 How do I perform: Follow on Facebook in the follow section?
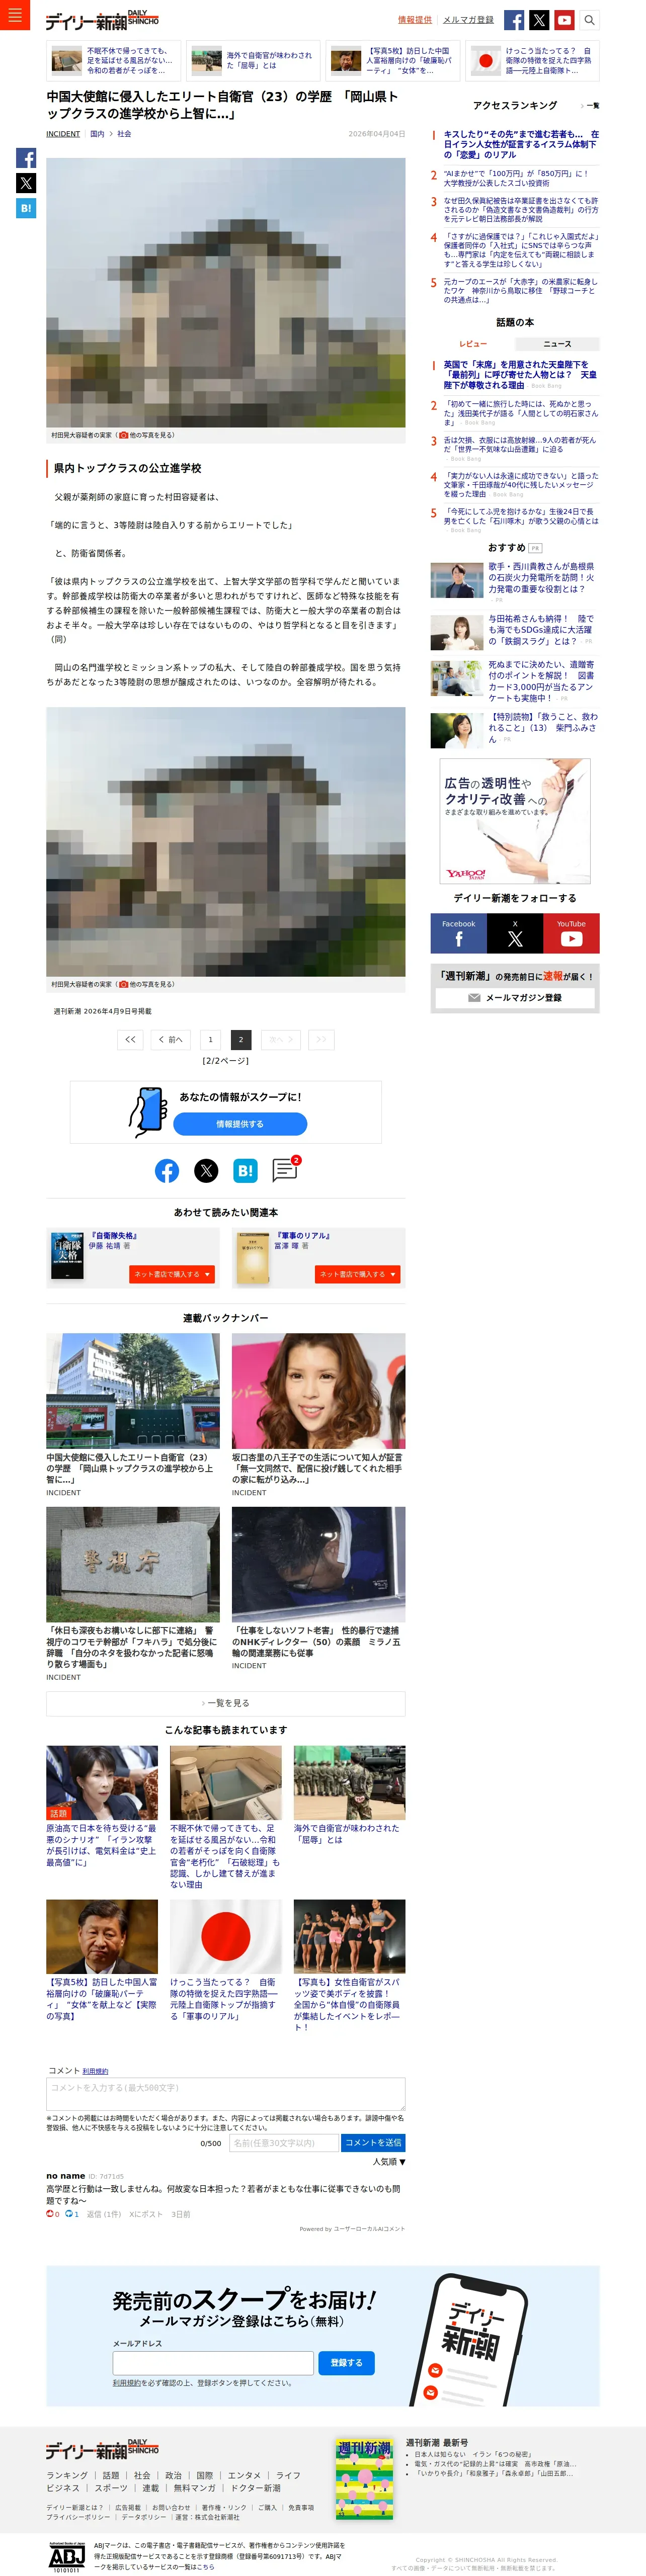pyautogui.click(x=459, y=934)
